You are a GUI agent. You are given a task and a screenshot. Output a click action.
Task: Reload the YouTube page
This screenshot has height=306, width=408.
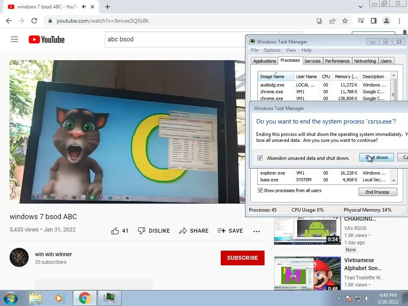pyautogui.click(x=34, y=21)
